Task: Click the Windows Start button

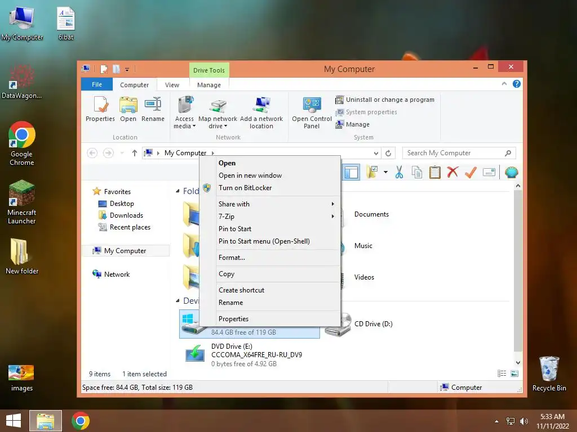Action: [14, 421]
